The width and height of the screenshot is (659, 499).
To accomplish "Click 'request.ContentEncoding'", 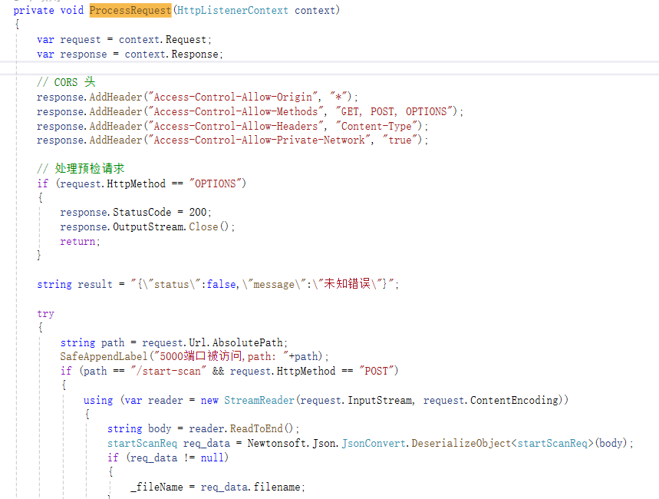I will tap(493, 400).
